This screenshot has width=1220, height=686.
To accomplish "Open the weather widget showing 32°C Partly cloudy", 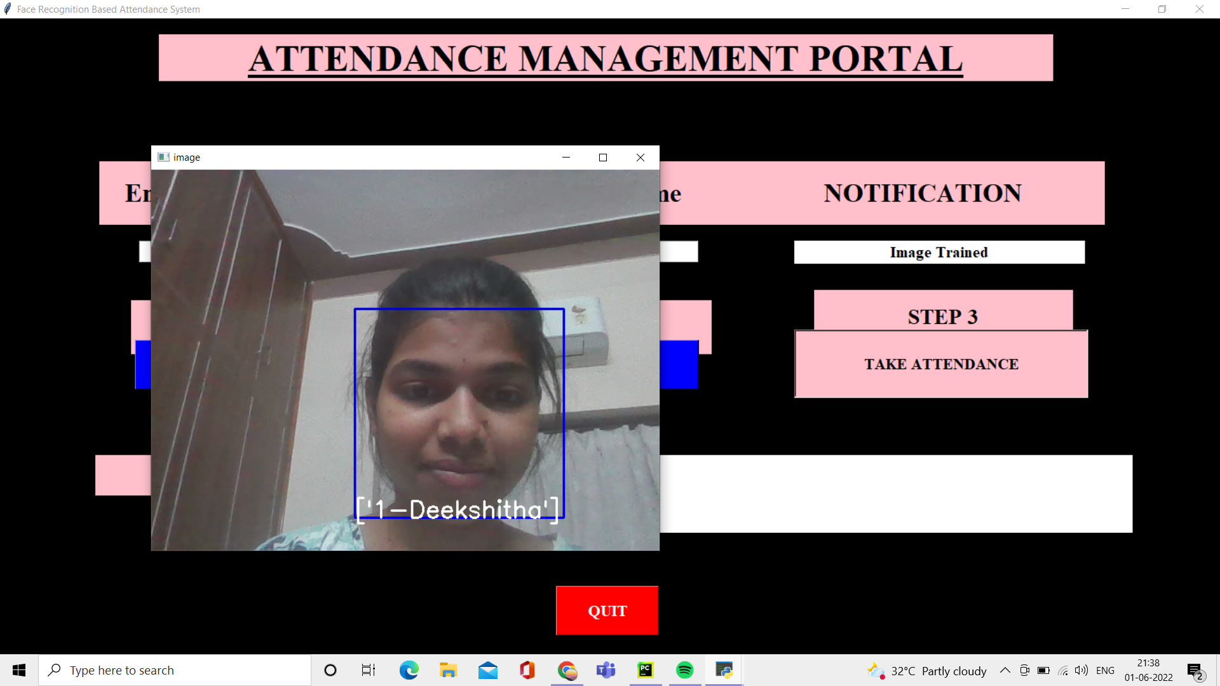I will pyautogui.click(x=925, y=670).
